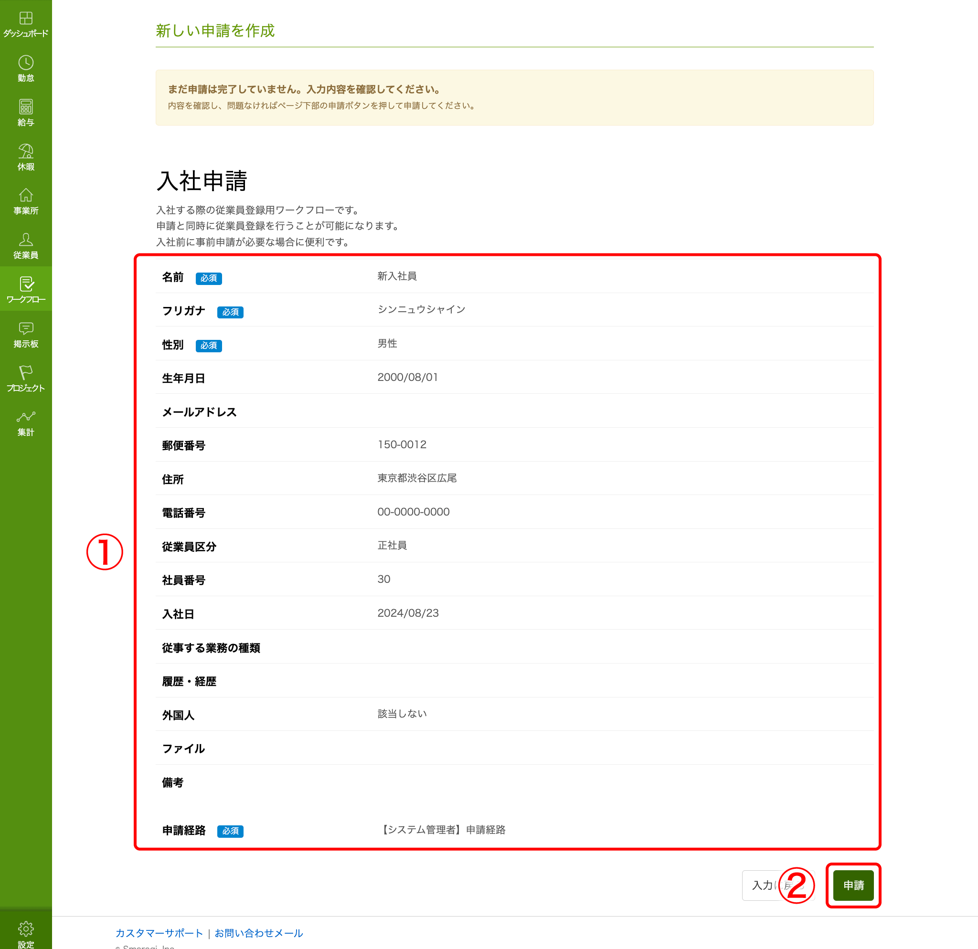
Task: Click 必須 badge next to 名前
Action: pos(209,278)
